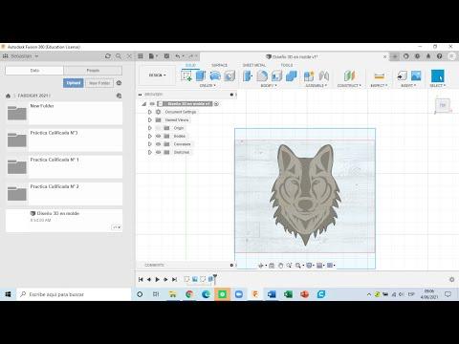
Task: Open the Construct menu dropdown
Action: [349, 85]
